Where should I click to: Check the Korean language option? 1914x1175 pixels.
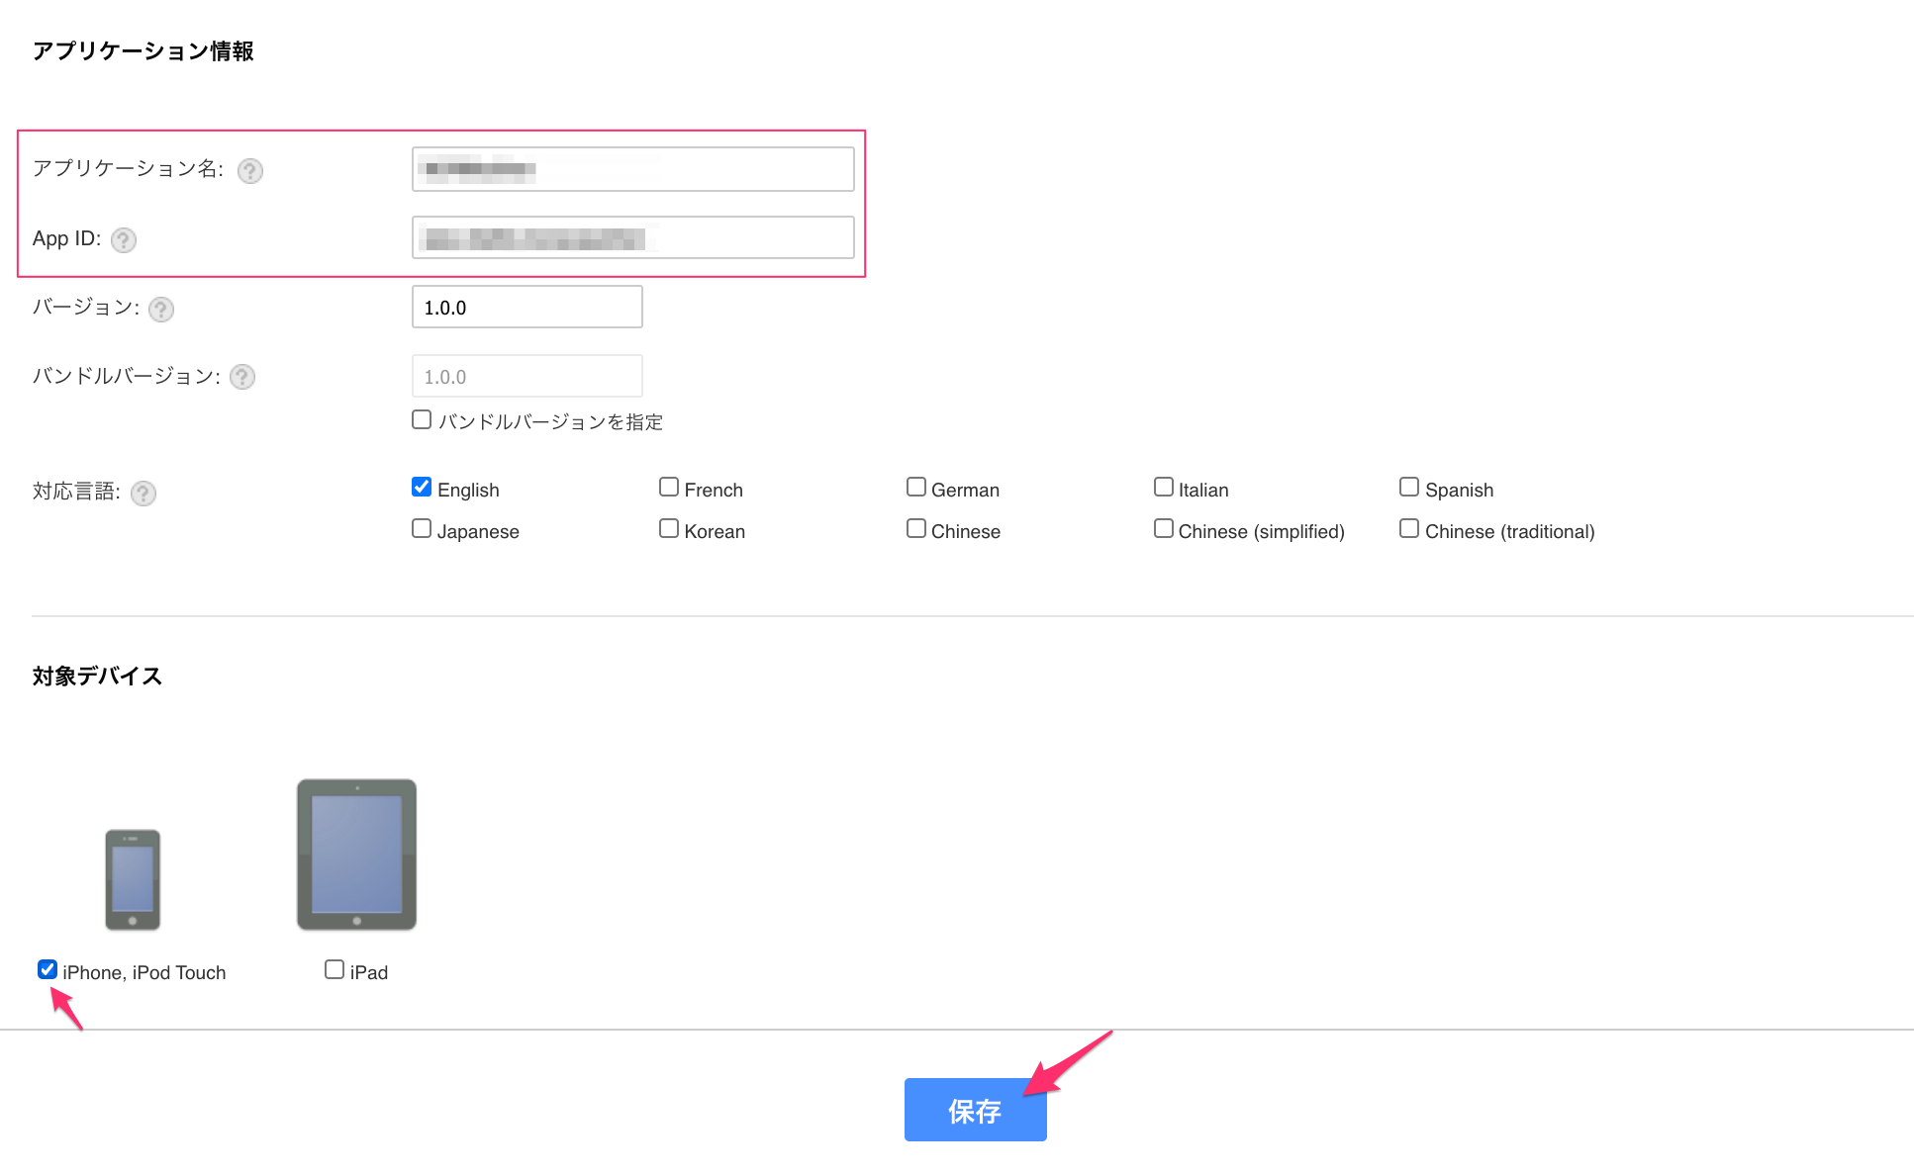pos(669,529)
